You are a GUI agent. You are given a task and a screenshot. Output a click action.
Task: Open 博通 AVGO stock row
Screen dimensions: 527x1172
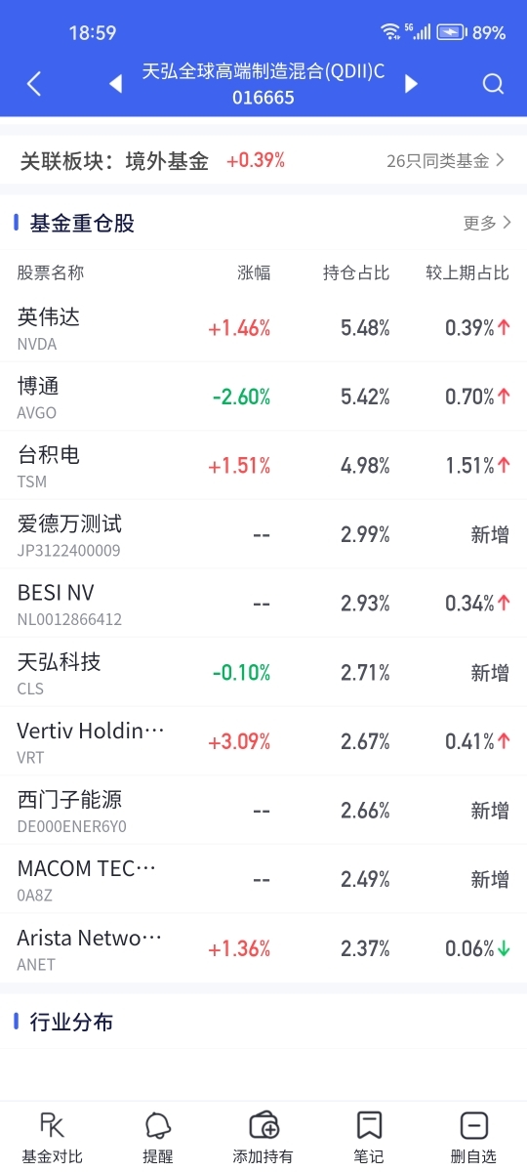[x=263, y=398]
